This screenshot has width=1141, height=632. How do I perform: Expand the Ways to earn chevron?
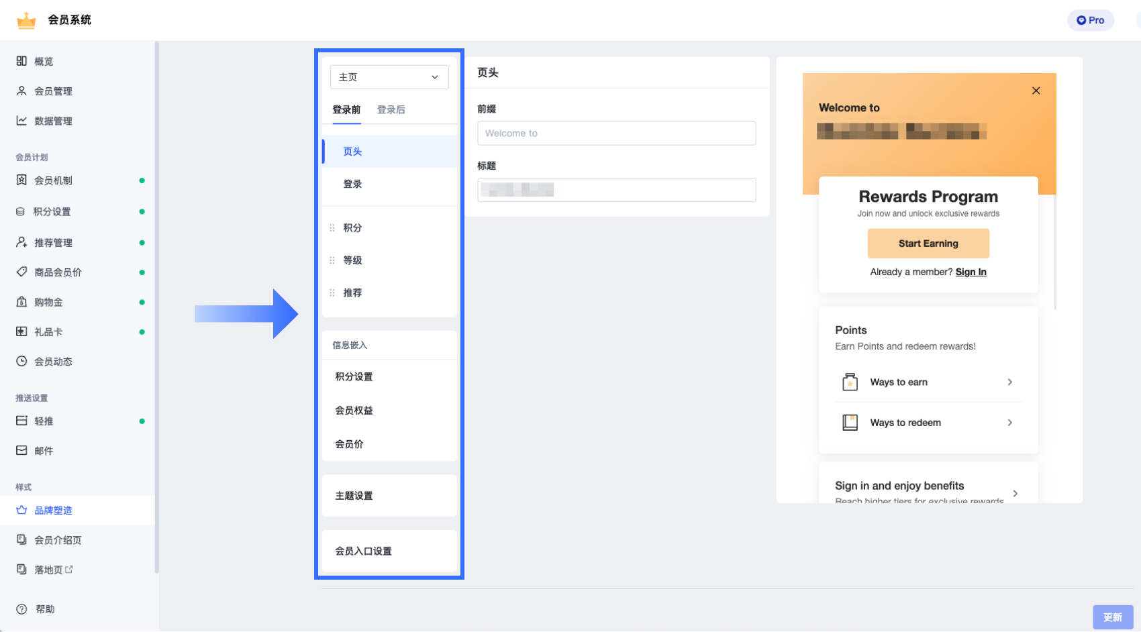click(x=1010, y=382)
